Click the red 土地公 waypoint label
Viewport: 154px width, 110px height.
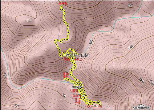click(x=78, y=60)
